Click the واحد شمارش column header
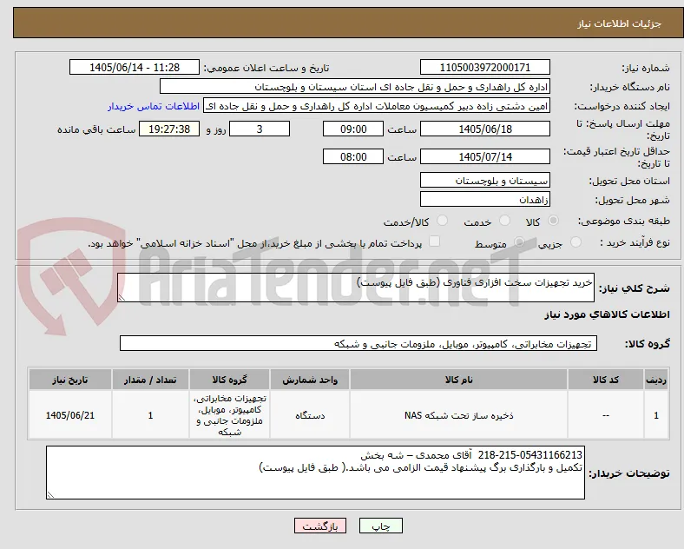Screen dimensions: 684x549 click(x=310, y=380)
